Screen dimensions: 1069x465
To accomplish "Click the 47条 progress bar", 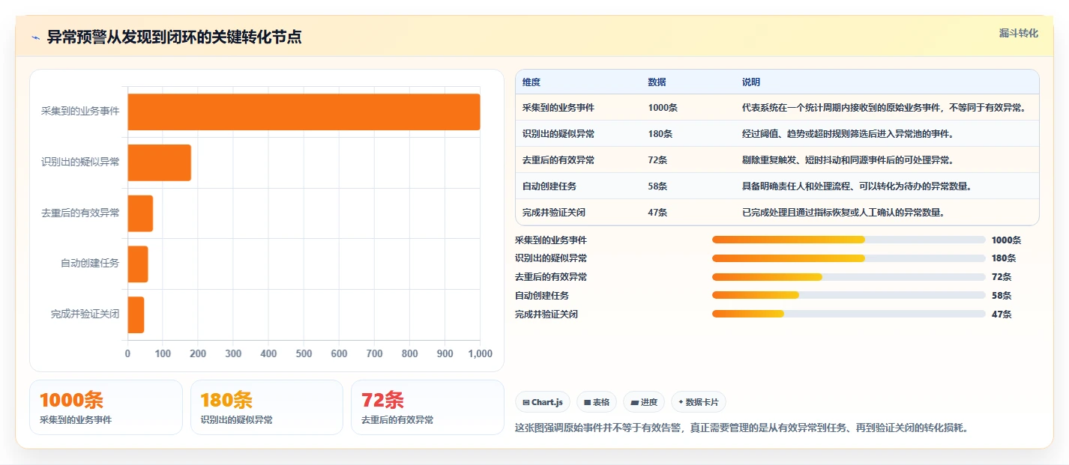I will [x=849, y=314].
